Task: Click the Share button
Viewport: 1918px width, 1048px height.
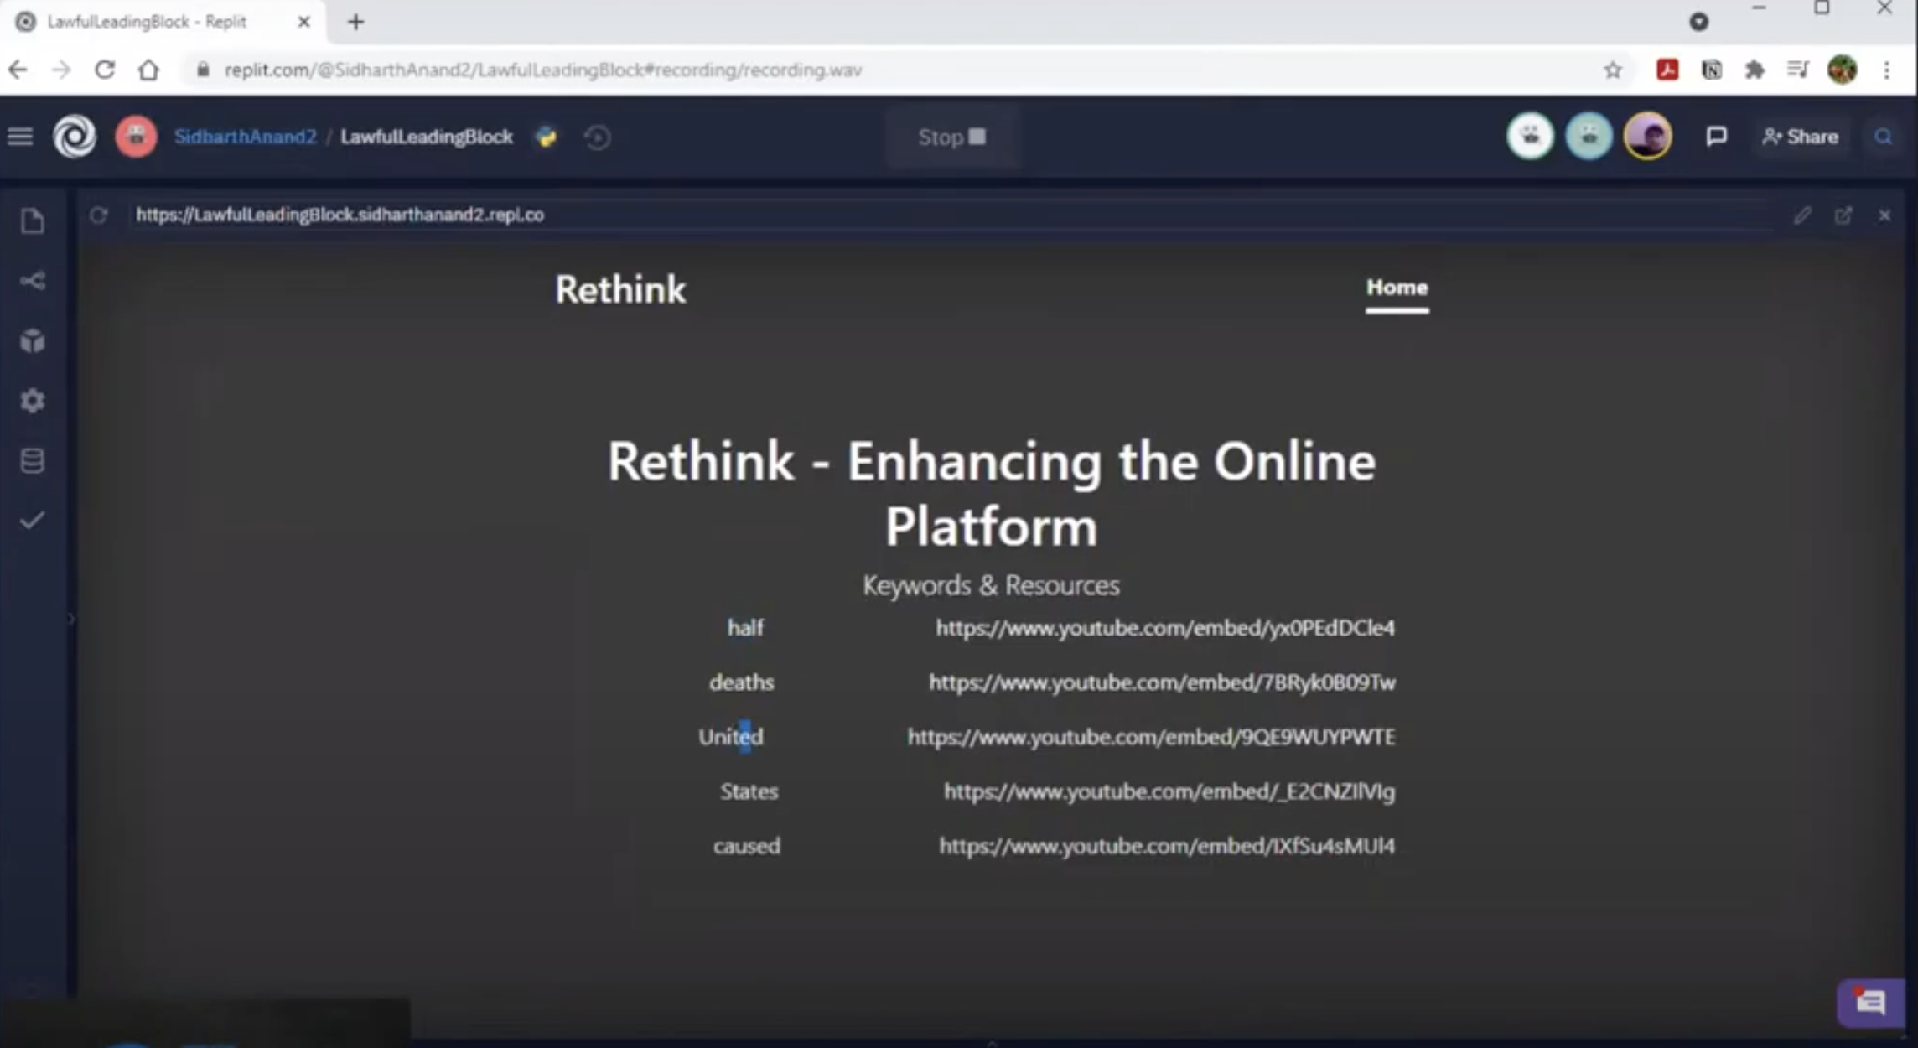Action: click(x=1801, y=137)
